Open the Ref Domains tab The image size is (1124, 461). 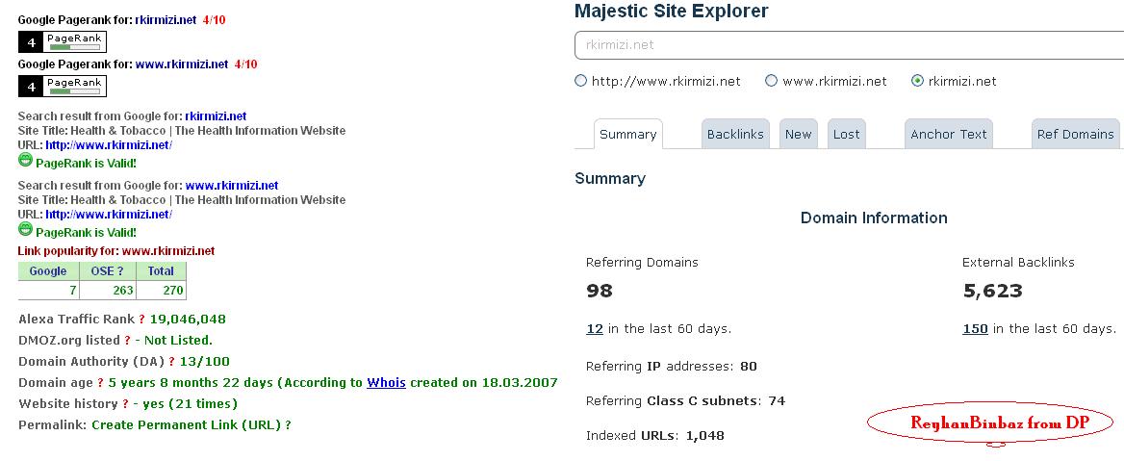tap(1075, 134)
